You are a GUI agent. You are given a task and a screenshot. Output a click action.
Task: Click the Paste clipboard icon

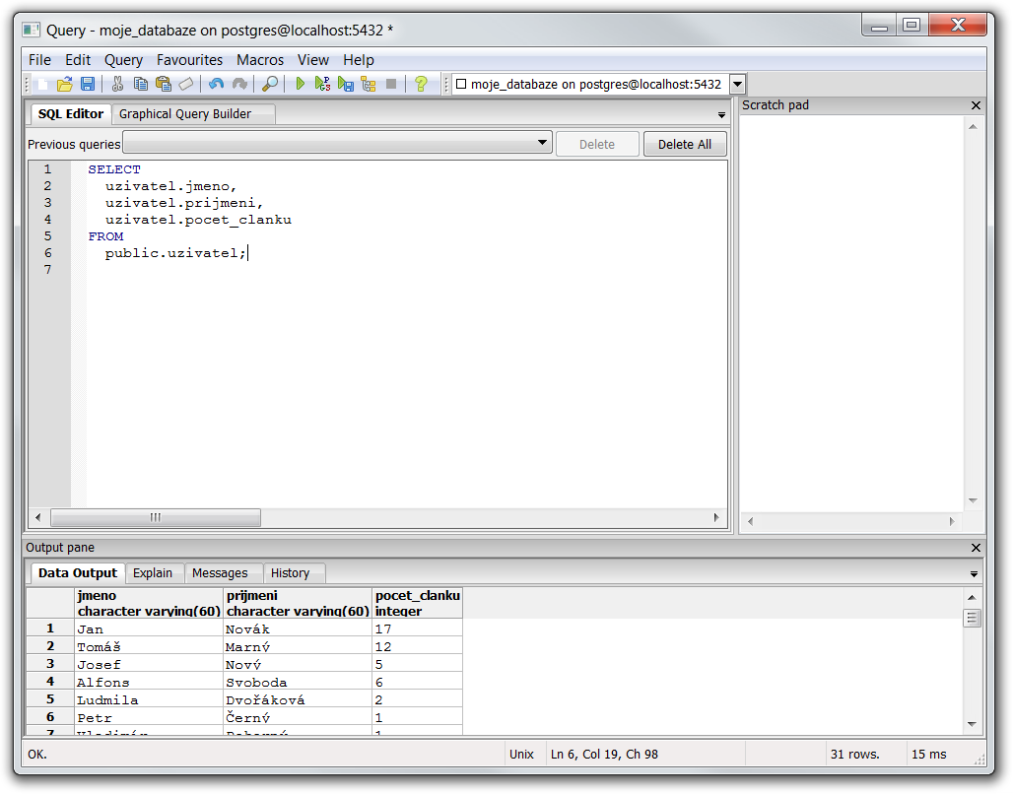click(x=164, y=85)
